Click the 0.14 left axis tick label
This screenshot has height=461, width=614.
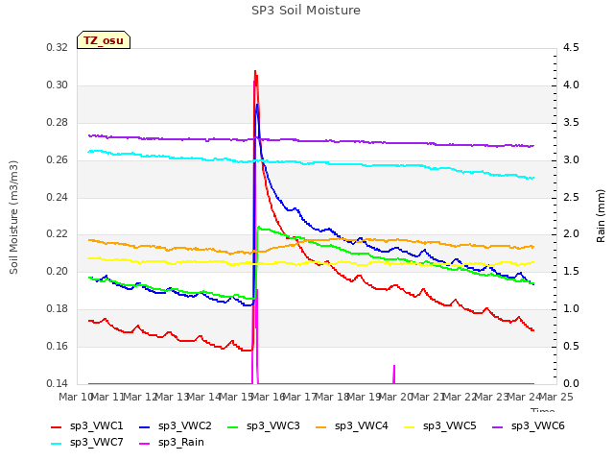pyautogui.click(x=58, y=383)
